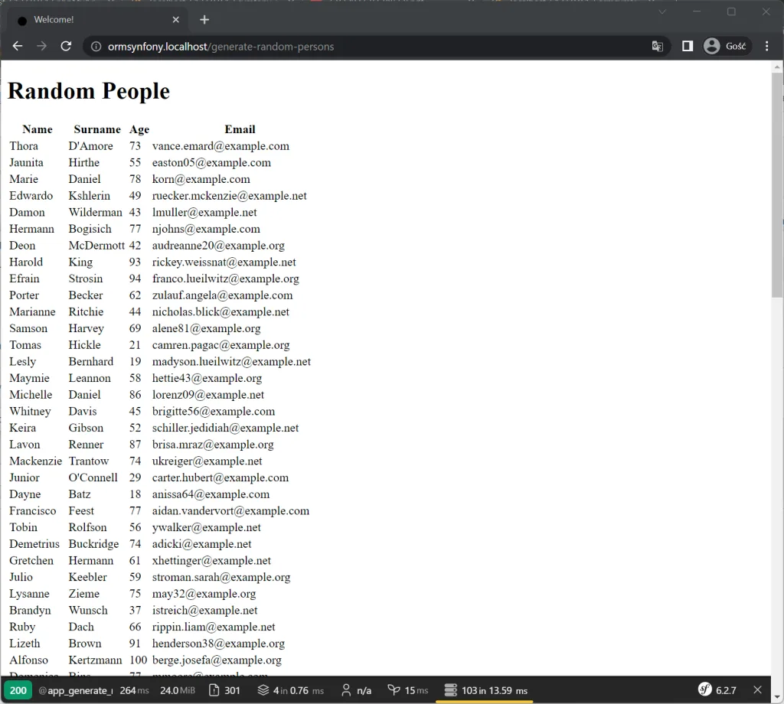Image resolution: width=784 pixels, height=704 pixels.
Task: Click the forward navigation arrow
Action: (41, 47)
